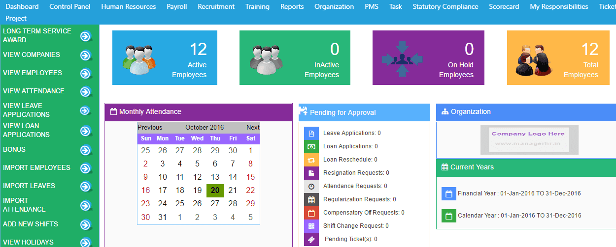Click the Loan Reschedule arrows icon
This screenshot has height=247, width=616.
tap(311, 160)
